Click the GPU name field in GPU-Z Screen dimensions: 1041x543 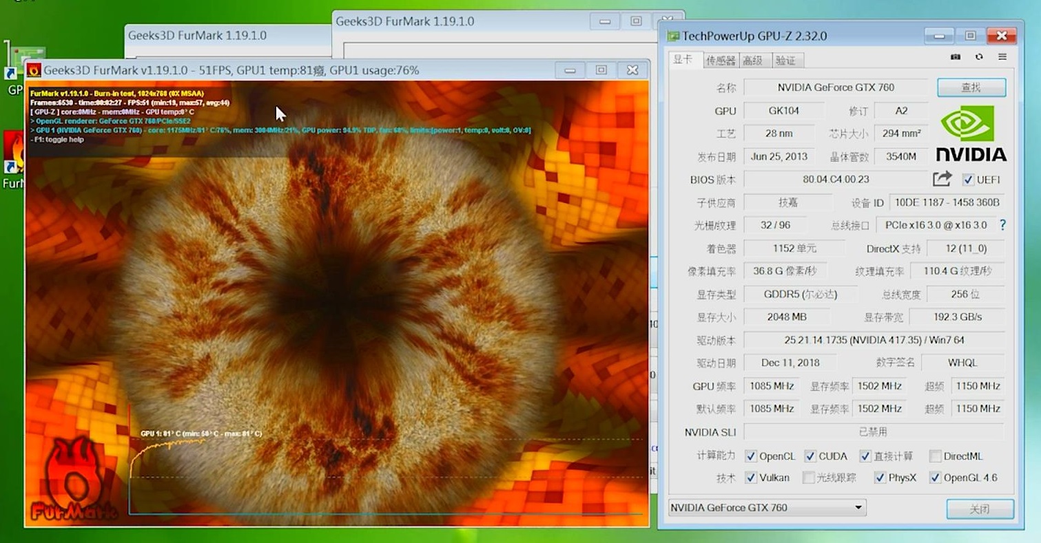(x=836, y=87)
